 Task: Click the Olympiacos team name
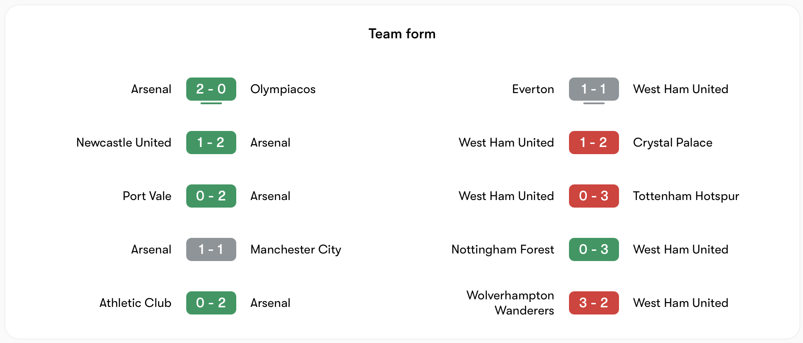[x=283, y=89]
